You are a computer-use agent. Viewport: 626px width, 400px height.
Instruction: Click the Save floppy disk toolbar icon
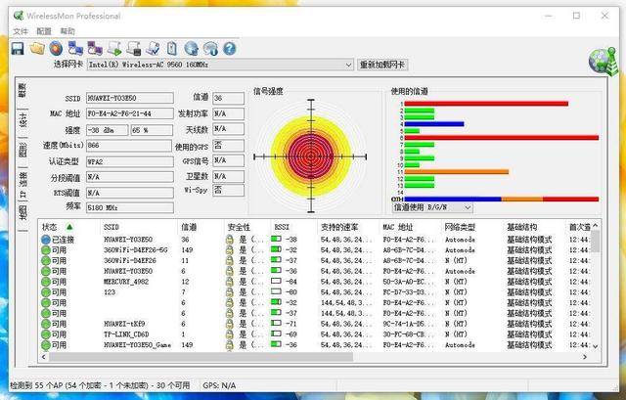[x=18, y=49]
